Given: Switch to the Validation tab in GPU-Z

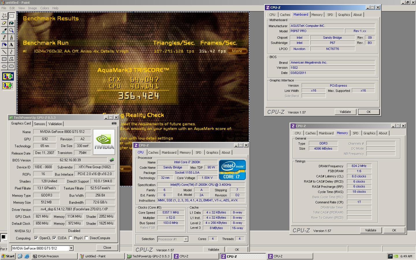Looking at the screenshot, I should pyautogui.click(x=55, y=124).
